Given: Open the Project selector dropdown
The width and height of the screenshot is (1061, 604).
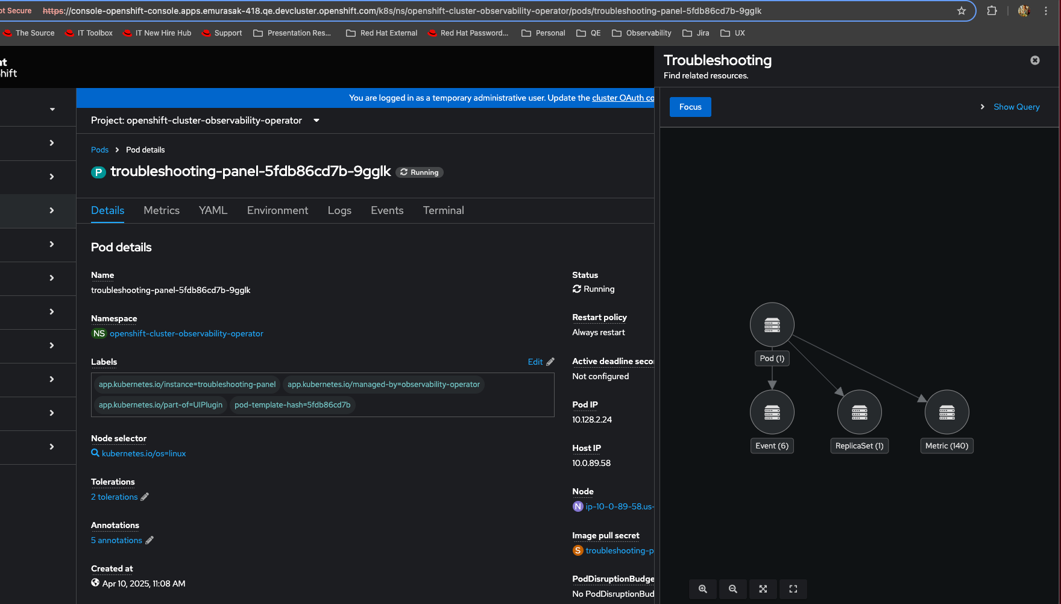Looking at the screenshot, I should (x=205, y=121).
